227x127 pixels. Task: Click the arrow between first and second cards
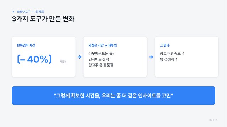point(79,57)
